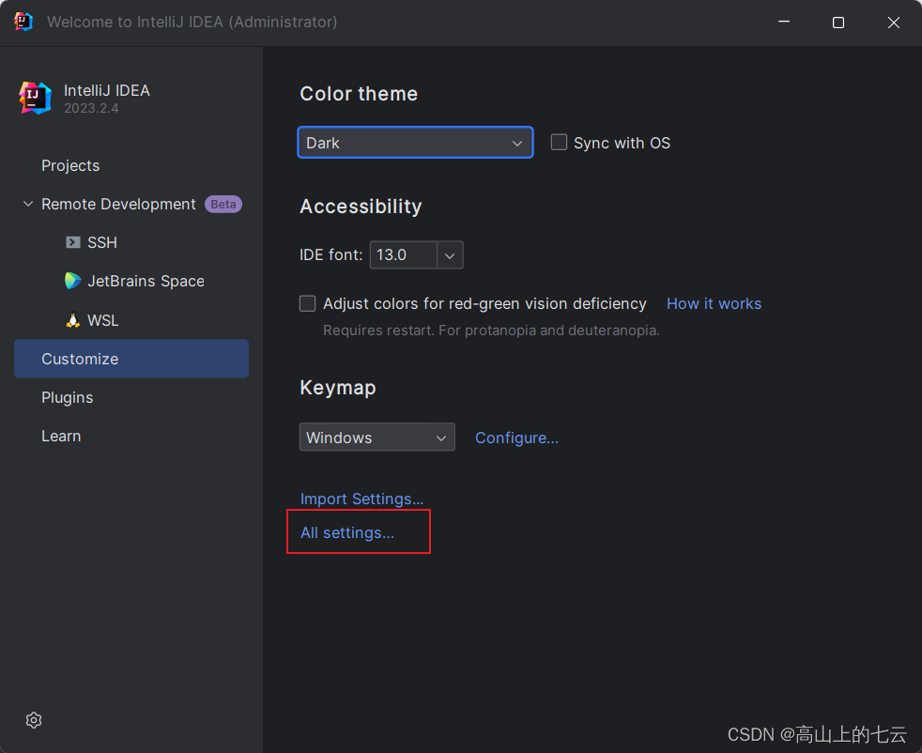
Task: Minimize the Welcome window
Action: (x=784, y=22)
